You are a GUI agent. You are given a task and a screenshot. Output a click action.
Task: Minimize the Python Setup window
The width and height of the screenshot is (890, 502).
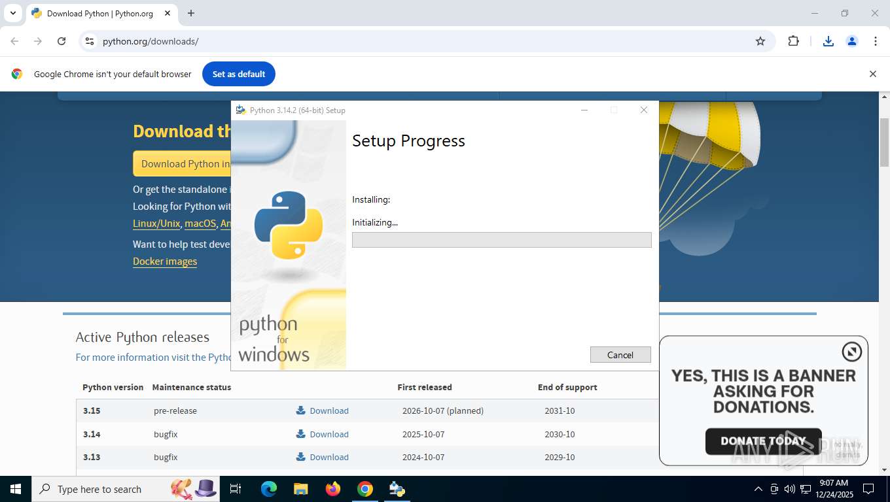pos(584,110)
